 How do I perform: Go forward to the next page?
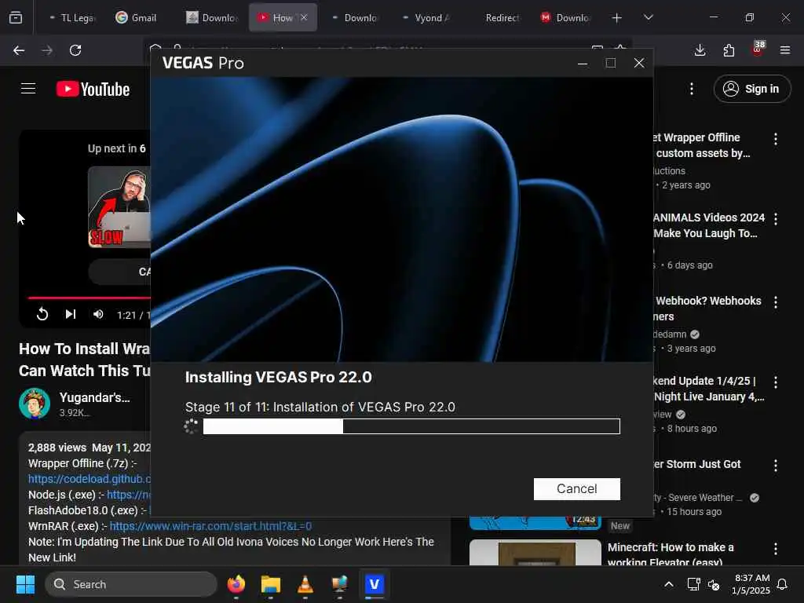pos(47,50)
